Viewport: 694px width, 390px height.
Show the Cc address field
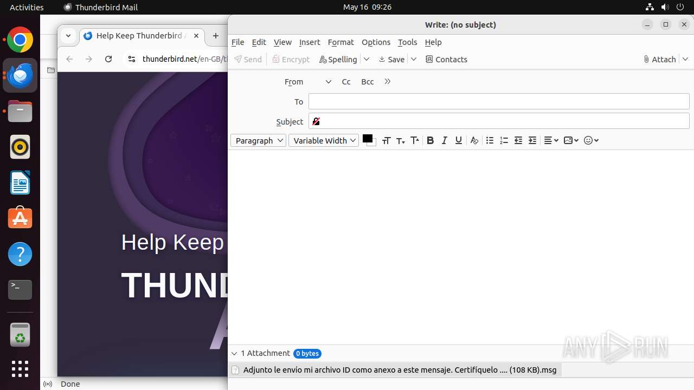(346, 82)
